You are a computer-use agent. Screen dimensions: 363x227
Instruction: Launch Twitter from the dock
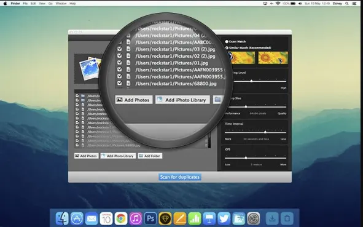click(x=224, y=218)
